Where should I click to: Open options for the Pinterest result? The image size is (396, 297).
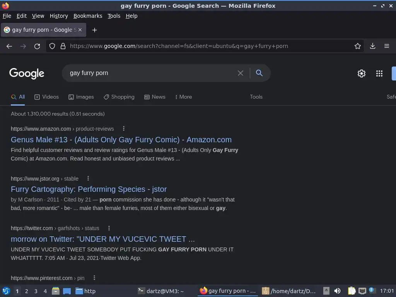pyautogui.click(x=94, y=278)
